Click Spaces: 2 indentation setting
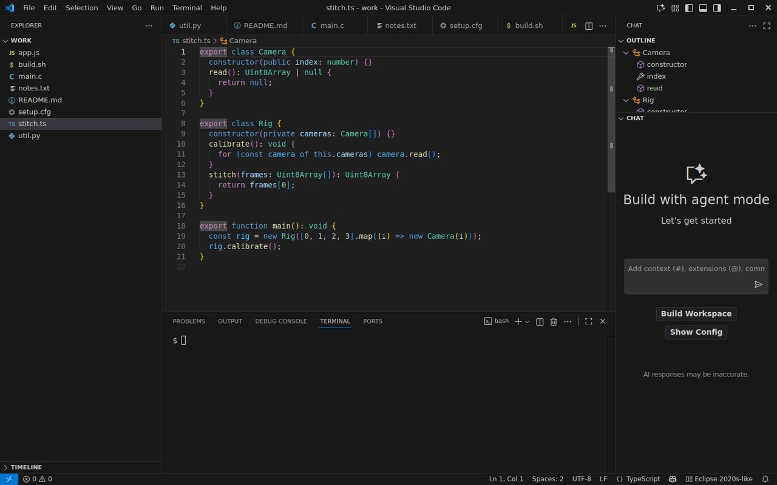The height and width of the screenshot is (485, 777). pos(548,479)
